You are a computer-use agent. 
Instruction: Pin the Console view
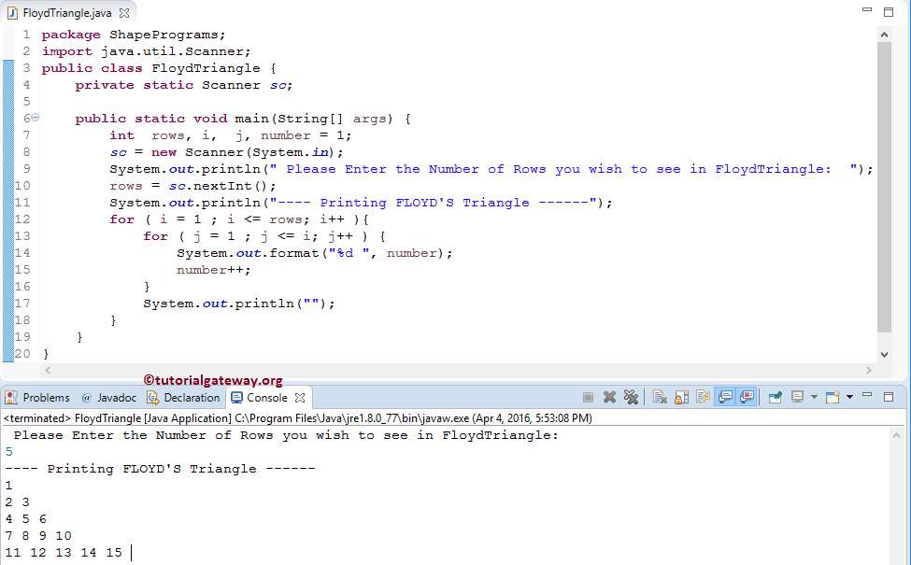[x=776, y=397]
